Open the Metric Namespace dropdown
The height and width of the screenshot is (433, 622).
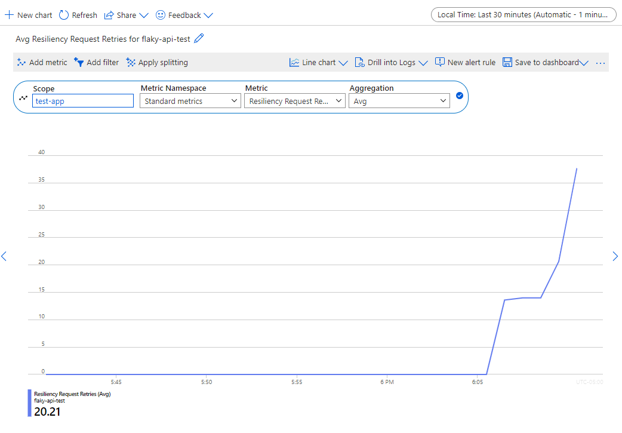(x=190, y=100)
